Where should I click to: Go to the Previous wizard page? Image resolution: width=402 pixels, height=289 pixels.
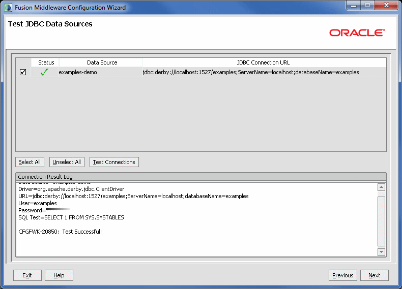343,275
